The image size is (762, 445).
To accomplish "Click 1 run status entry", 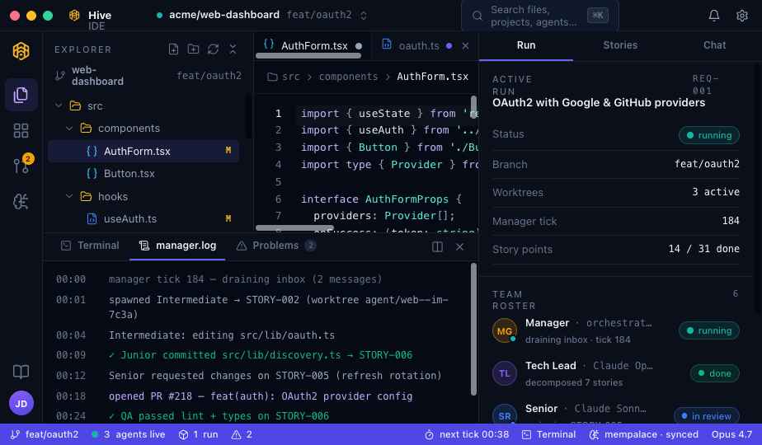I will tap(198, 434).
